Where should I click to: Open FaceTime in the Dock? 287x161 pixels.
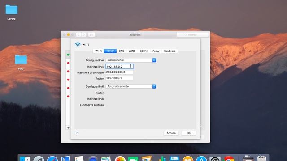133,159
